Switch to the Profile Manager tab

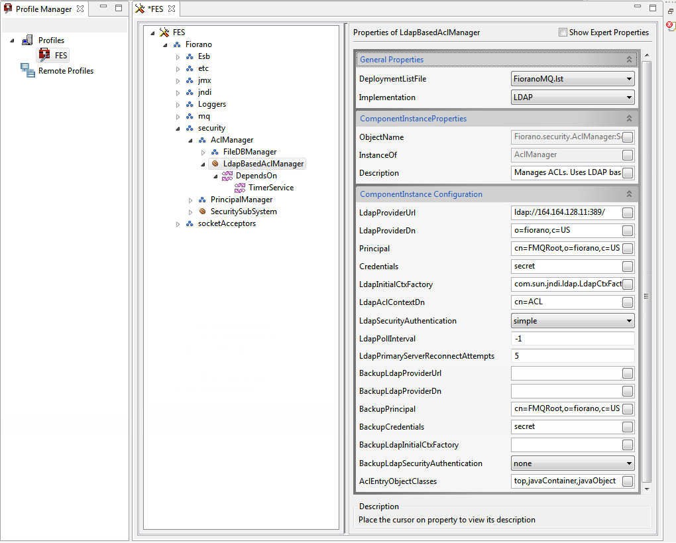pos(44,9)
